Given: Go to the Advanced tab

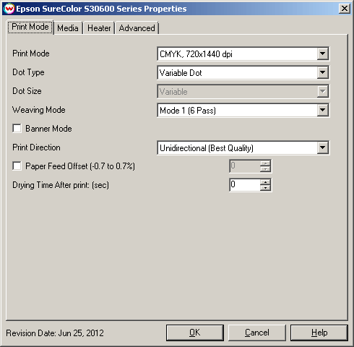Looking at the screenshot, I should tap(137, 28).
